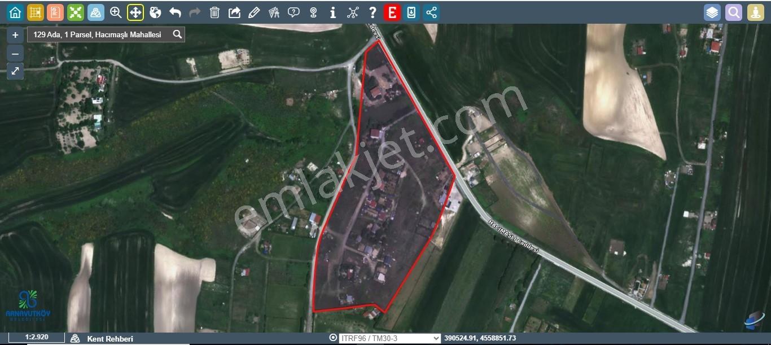
Task: Open the layers panel icon
Action: 712,12
